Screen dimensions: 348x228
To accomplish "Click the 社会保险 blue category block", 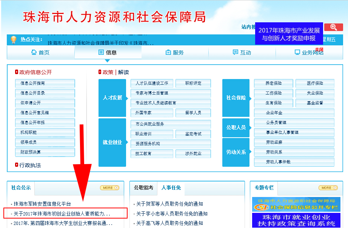I will [236, 98].
